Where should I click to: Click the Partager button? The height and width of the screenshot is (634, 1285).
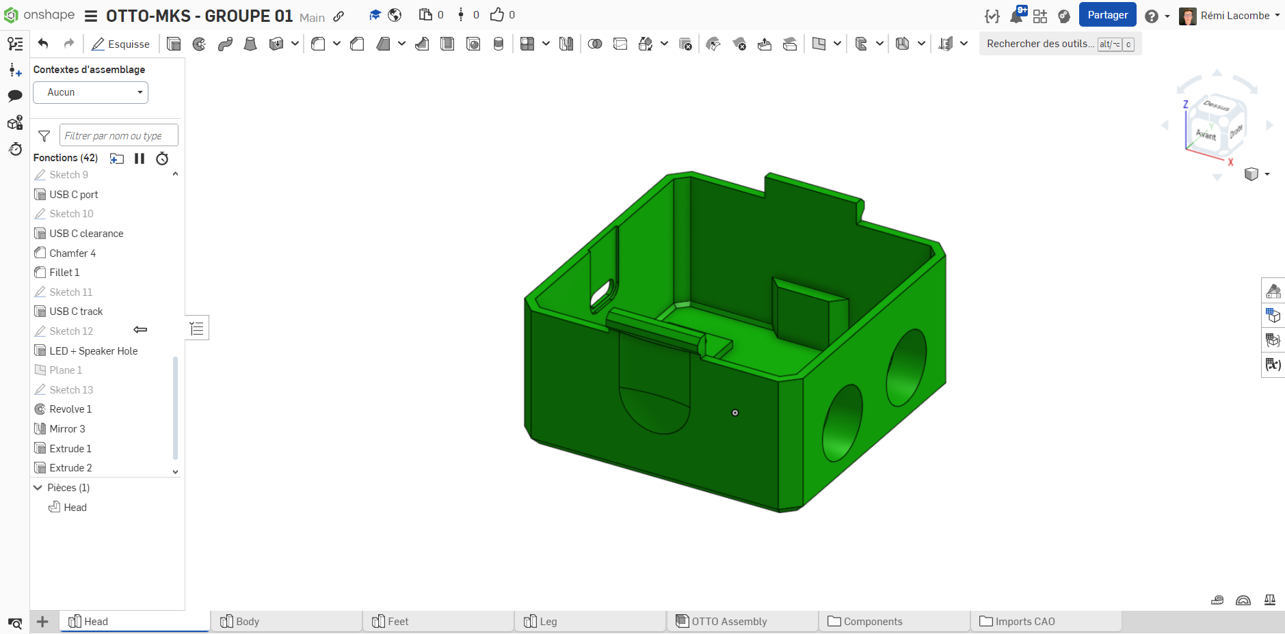tap(1107, 15)
